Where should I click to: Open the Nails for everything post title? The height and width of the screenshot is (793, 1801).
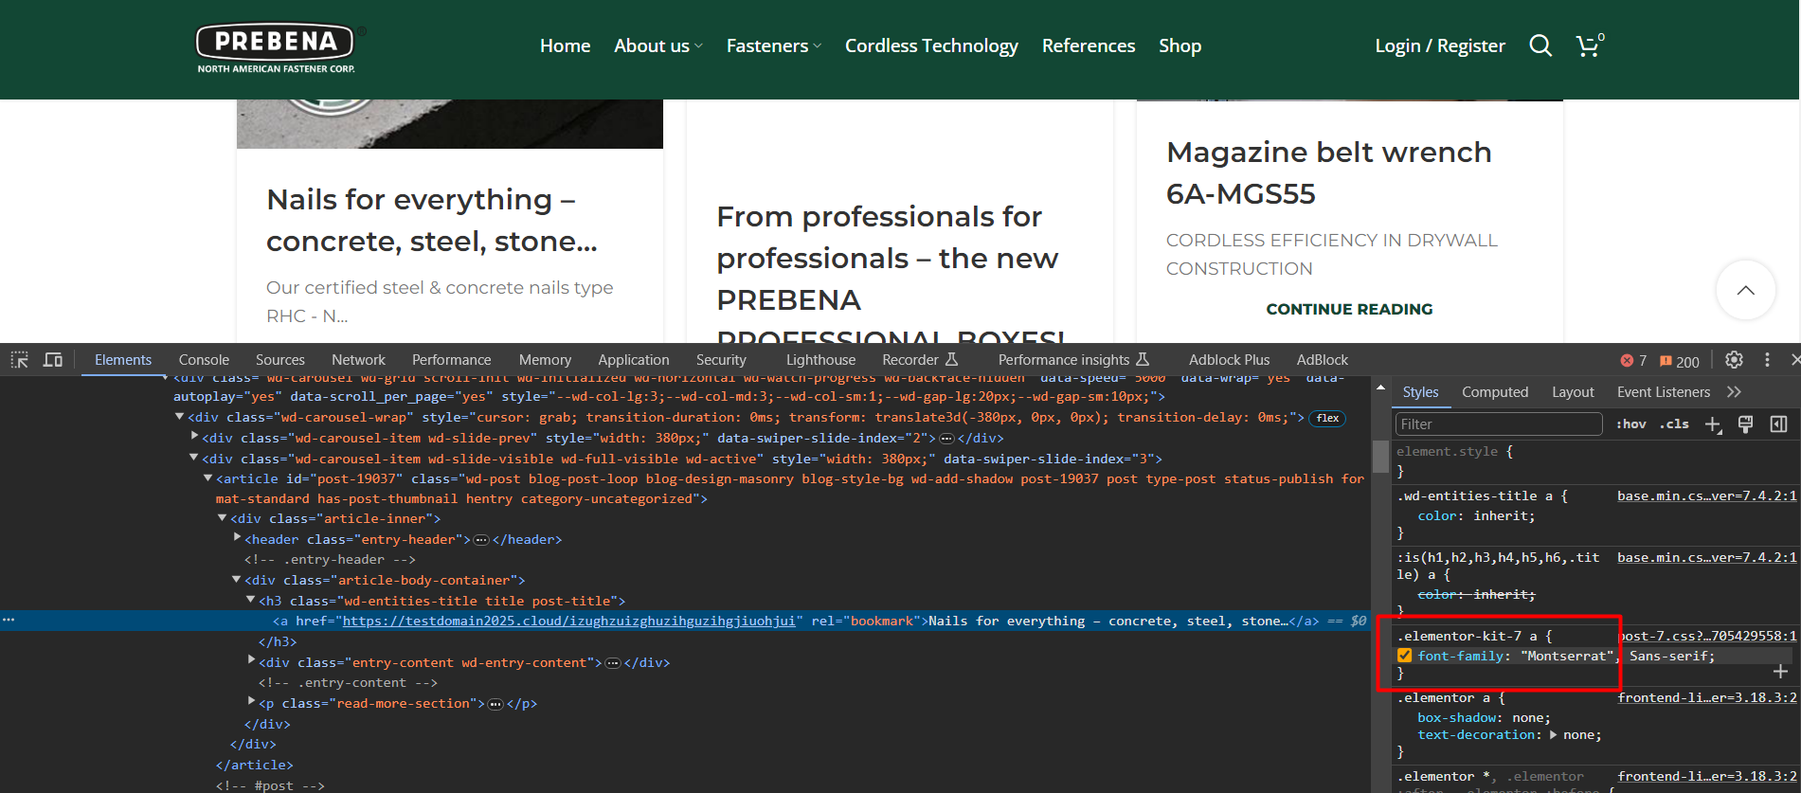tap(432, 220)
